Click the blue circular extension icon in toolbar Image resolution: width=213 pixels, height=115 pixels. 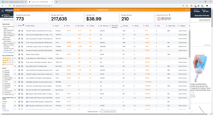coord(199,6)
